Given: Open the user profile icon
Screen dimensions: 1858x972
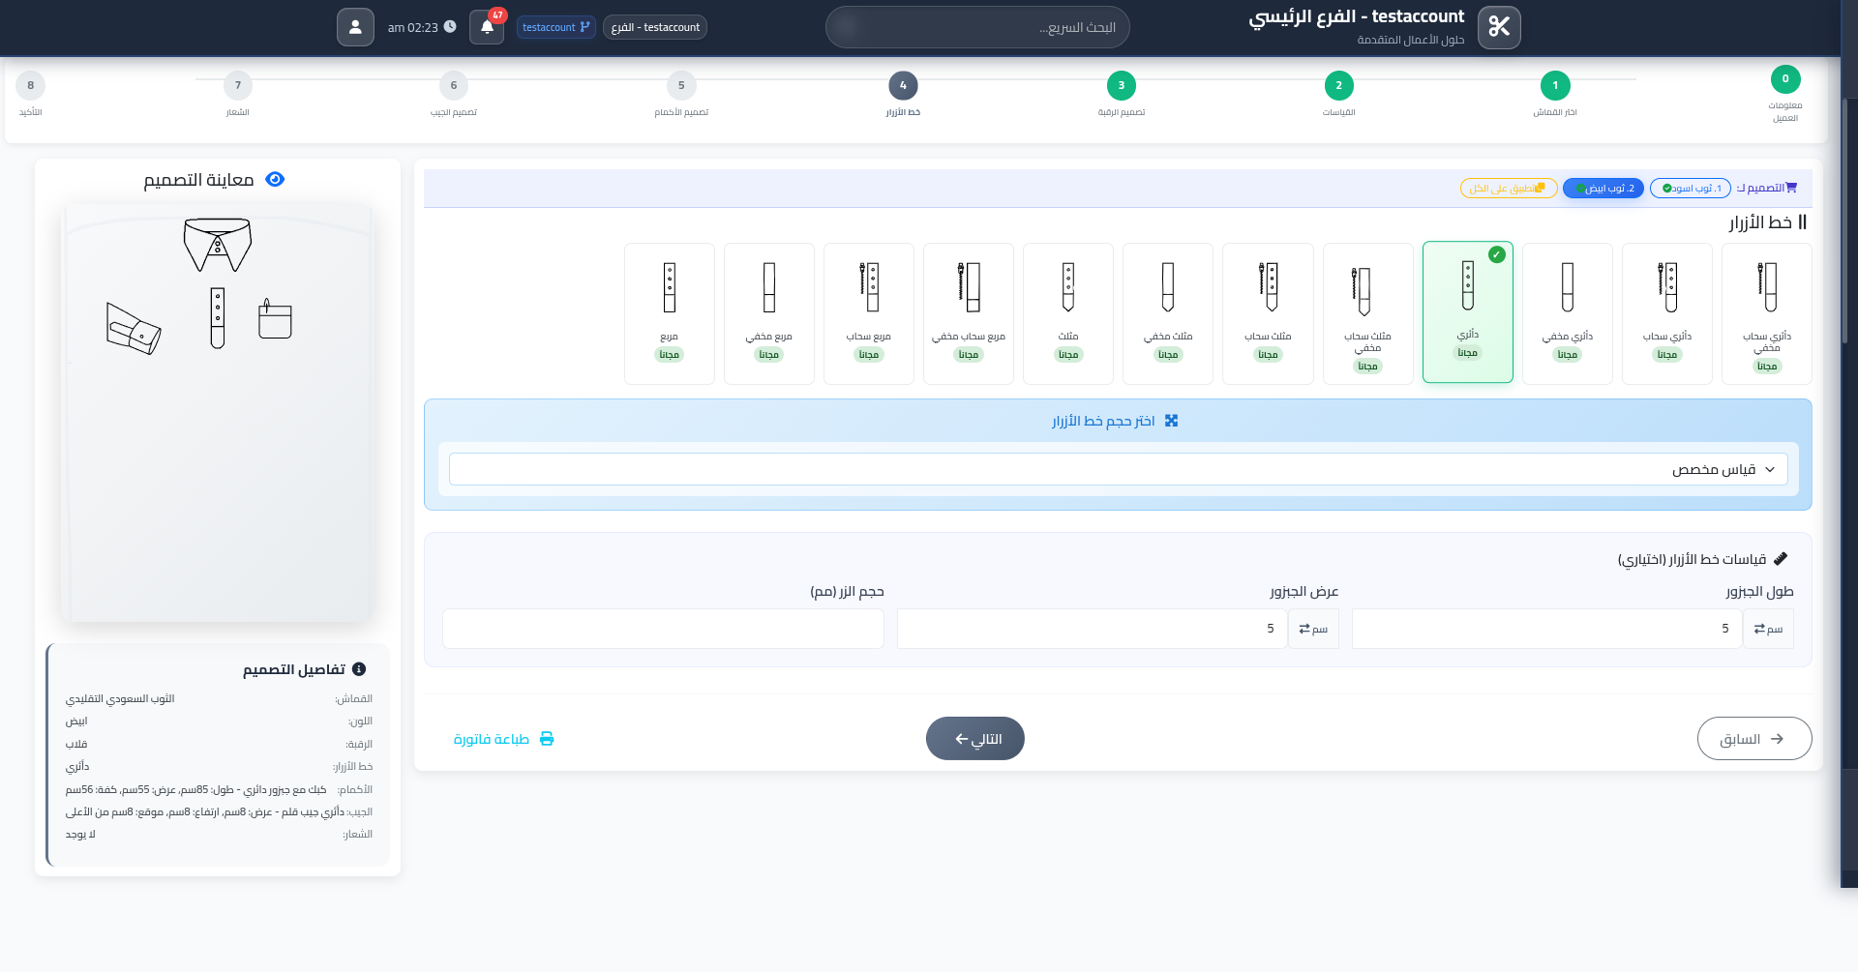Looking at the screenshot, I should pos(355,26).
